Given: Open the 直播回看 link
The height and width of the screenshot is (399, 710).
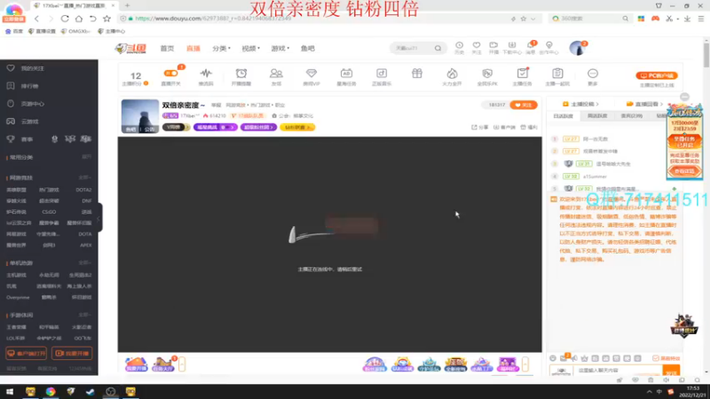Looking at the screenshot, I should [x=644, y=104].
